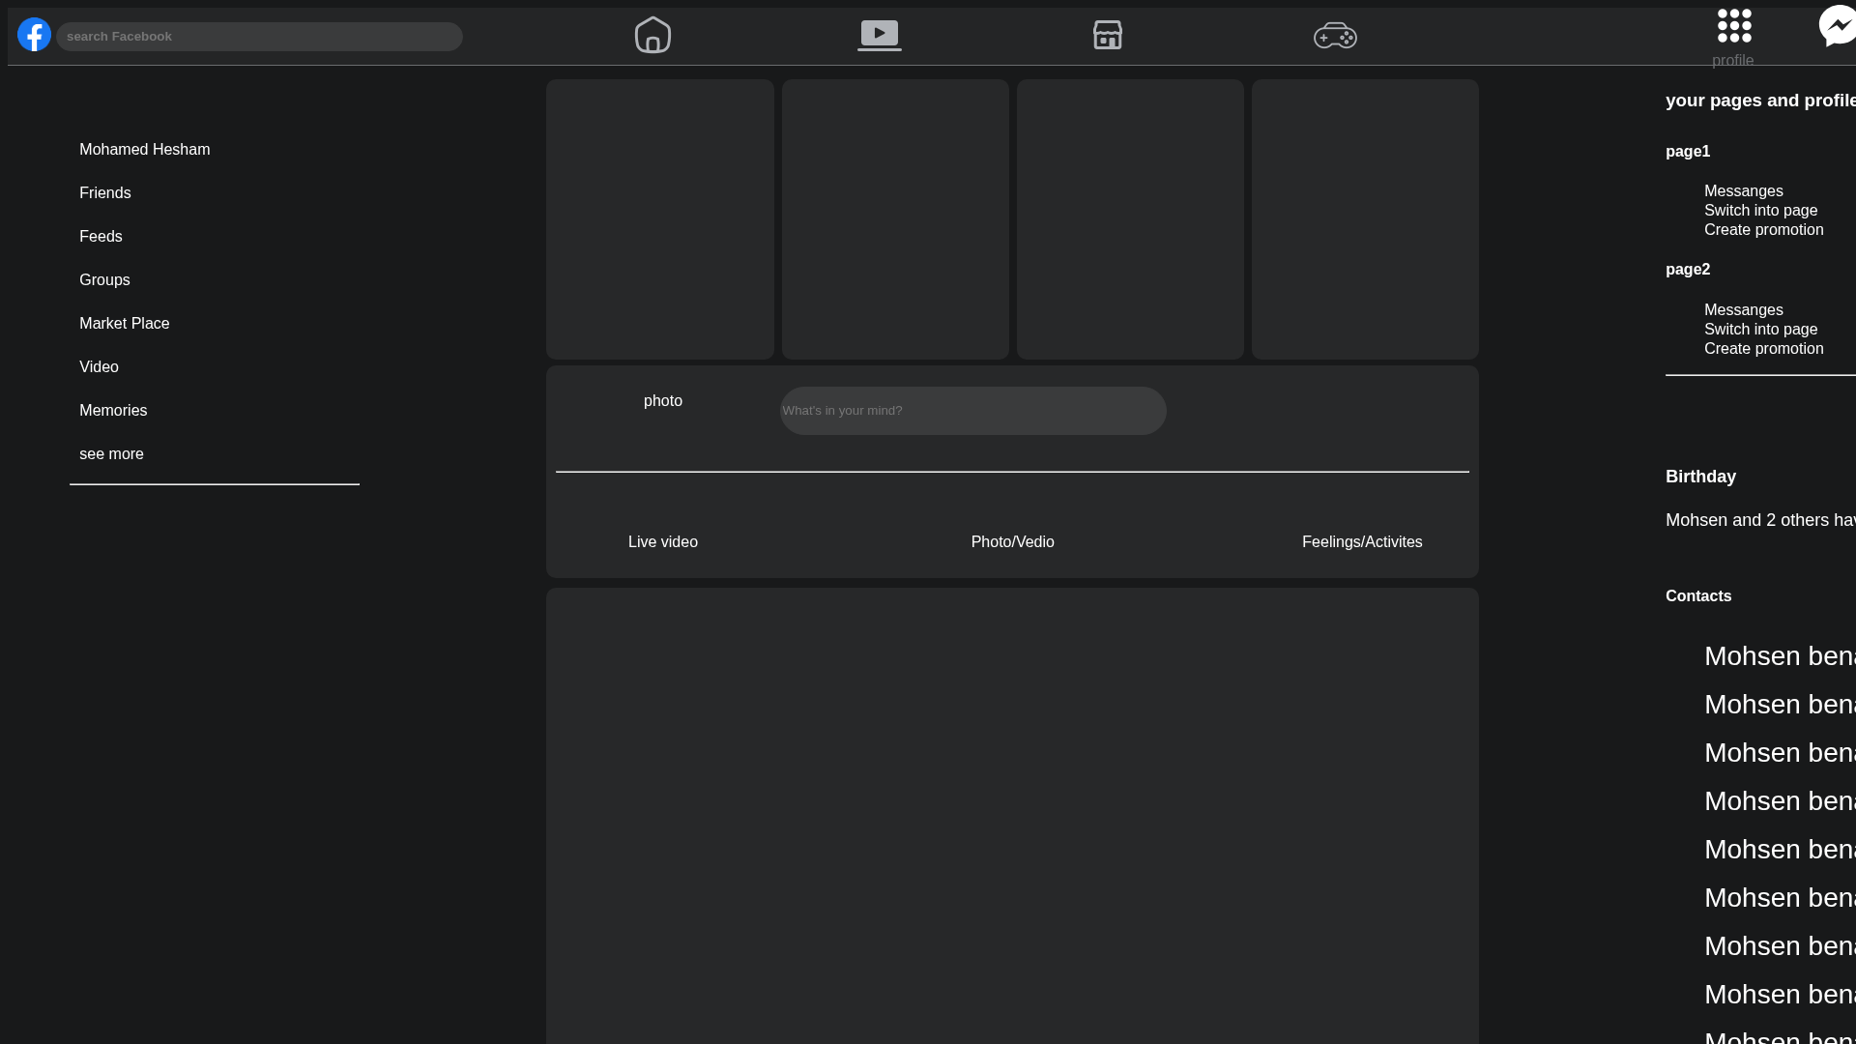The height and width of the screenshot is (1044, 1856).
Task: Click the Contacts heading
Action: pos(1698,596)
